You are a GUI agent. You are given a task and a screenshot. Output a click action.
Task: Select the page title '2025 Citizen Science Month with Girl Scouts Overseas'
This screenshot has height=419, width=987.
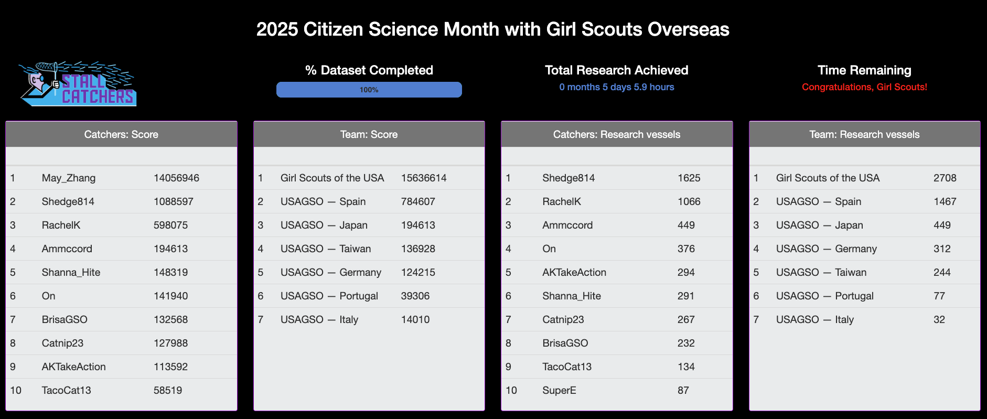pyautogui.click(x=493, y=29)
